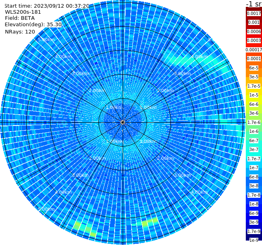The height and width of the screenshot is (245, 262).
Task: Click the 4.00km ring label in upper-left quadrant
Action: pyautogui.click(x=63, y=57)
